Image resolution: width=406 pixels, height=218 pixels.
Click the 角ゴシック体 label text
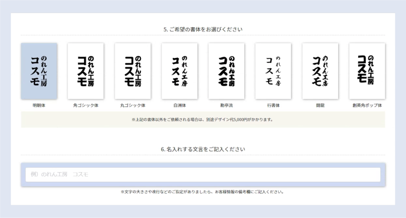click(x=86, y=106)
